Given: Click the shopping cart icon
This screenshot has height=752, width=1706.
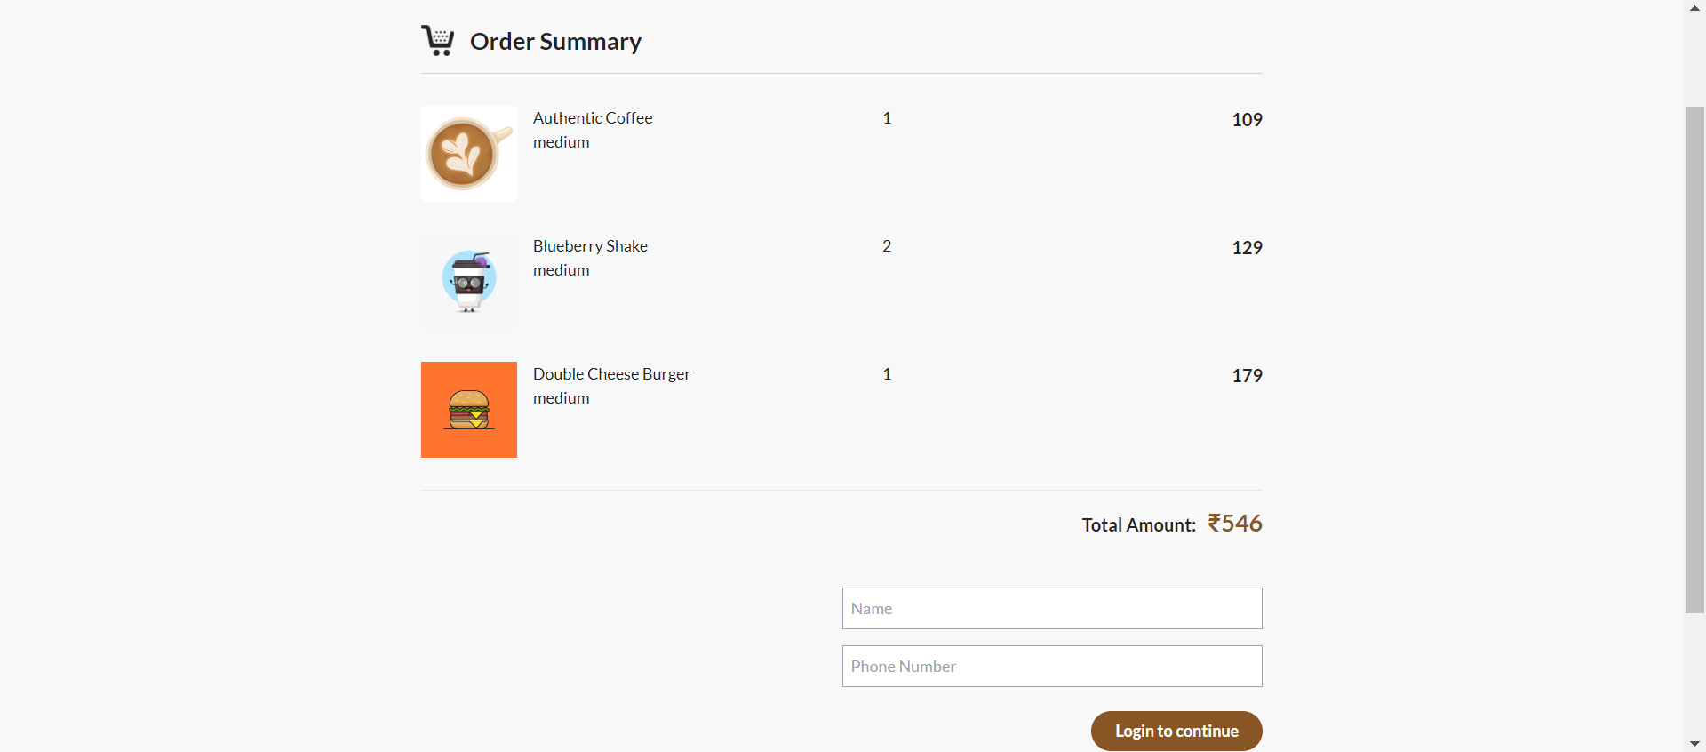Looking at the screenshot, I should (x=437, y=40).
